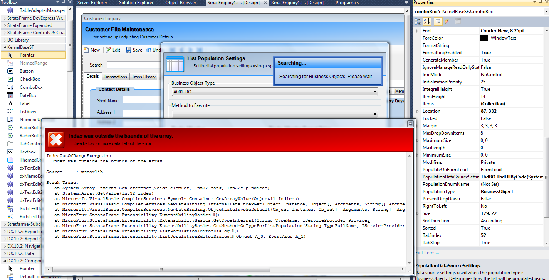549x280 pixels.
Task: Expand the Font property node
Action: (417, 31)
